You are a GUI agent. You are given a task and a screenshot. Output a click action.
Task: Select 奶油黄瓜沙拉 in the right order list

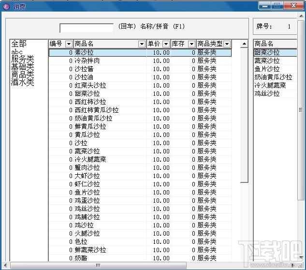276,77
